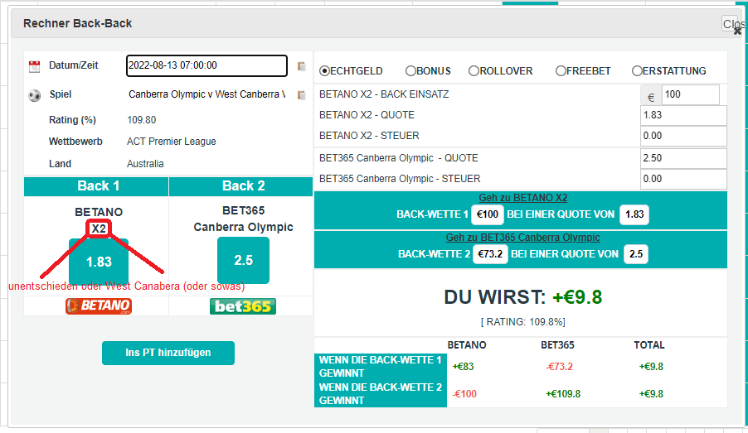Click the BET365 Canberra Olympic QUOTE field
Viewport: 748px width, 433px height.
pos(683,158)
